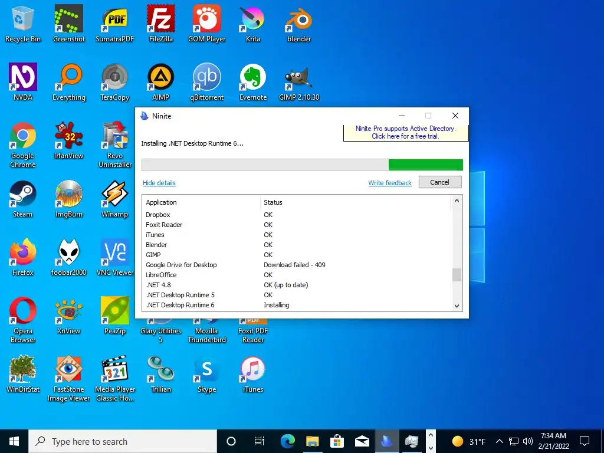Select the AIMP desktop shortcut
The width and height of the screenshot is (604, 453).
160,82
